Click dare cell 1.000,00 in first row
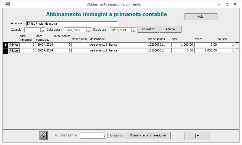Image resolution: width=242 pixels, height=145 pixels. tap(183, 45)
